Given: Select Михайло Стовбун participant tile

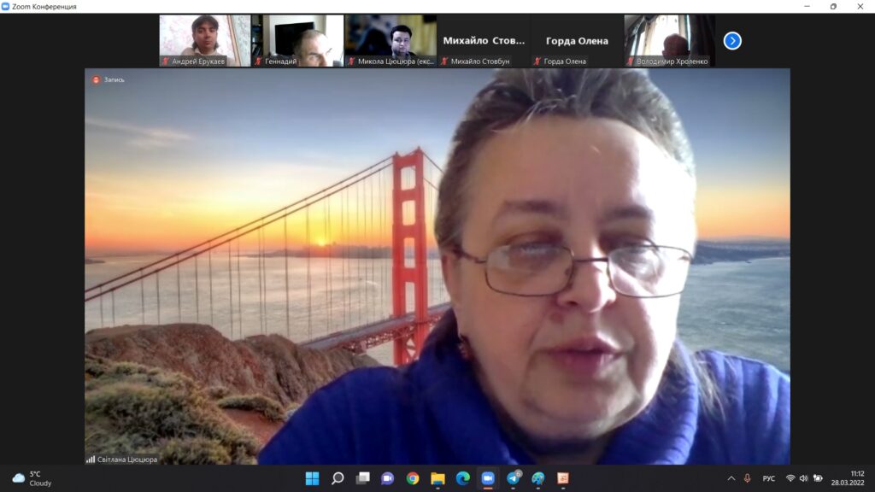Looking at the screenshot, I should pos(484,41).
